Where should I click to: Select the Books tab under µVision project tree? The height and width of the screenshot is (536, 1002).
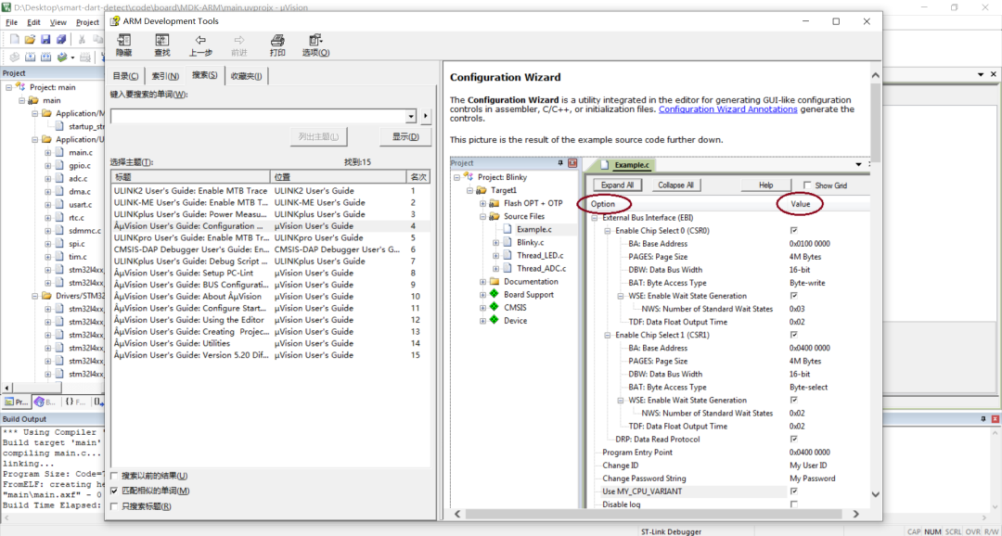click(45, 402)
